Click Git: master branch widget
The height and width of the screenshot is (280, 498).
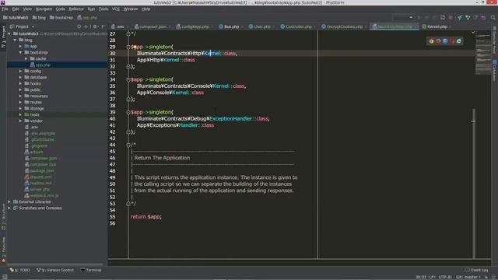pos(468,277)
